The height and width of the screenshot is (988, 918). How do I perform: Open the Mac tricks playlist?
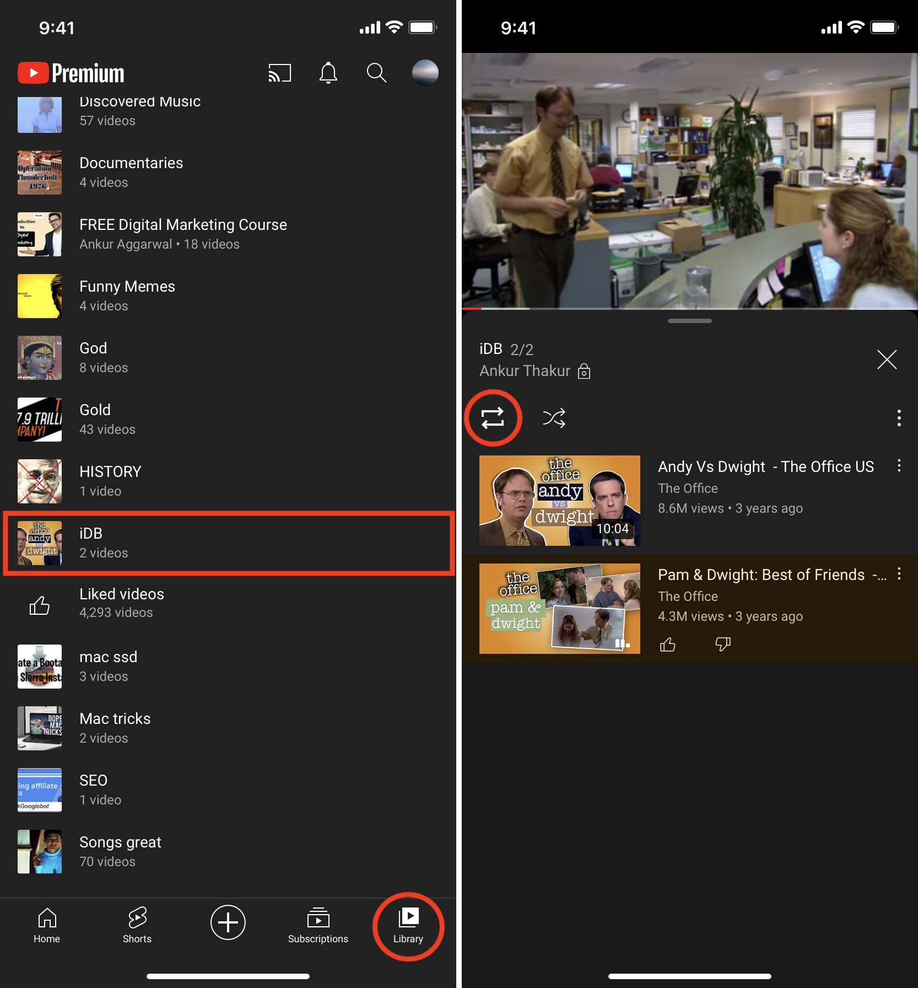tap(228, 728)
